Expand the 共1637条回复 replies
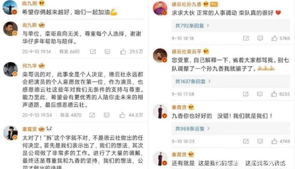295x169 pixels. 193,81
